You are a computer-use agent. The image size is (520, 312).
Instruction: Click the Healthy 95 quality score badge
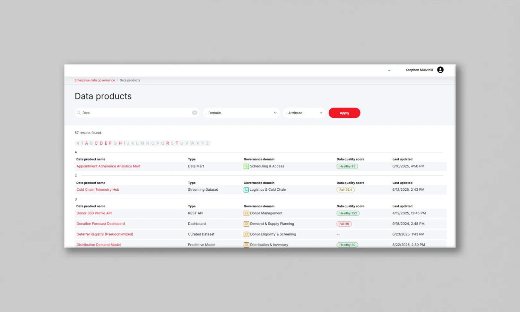347,166
